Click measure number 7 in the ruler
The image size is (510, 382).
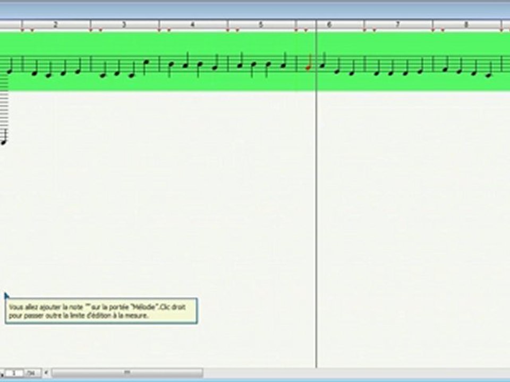397,25
